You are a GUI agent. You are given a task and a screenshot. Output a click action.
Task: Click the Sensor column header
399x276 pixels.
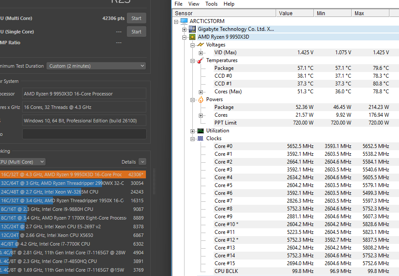[224, 13]
